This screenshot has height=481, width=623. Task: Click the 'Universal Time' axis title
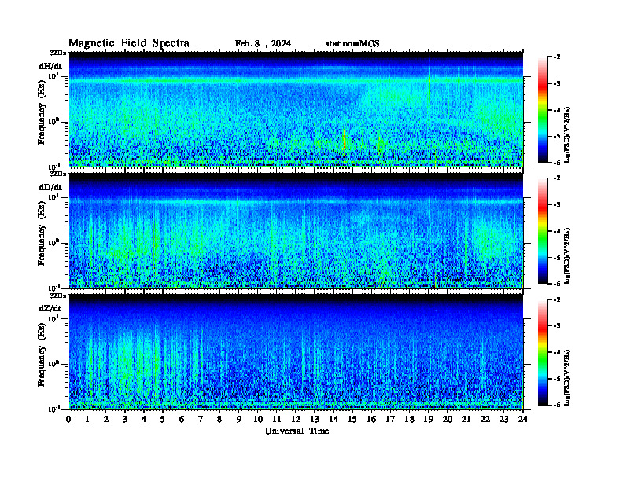(x=297, y=431)
